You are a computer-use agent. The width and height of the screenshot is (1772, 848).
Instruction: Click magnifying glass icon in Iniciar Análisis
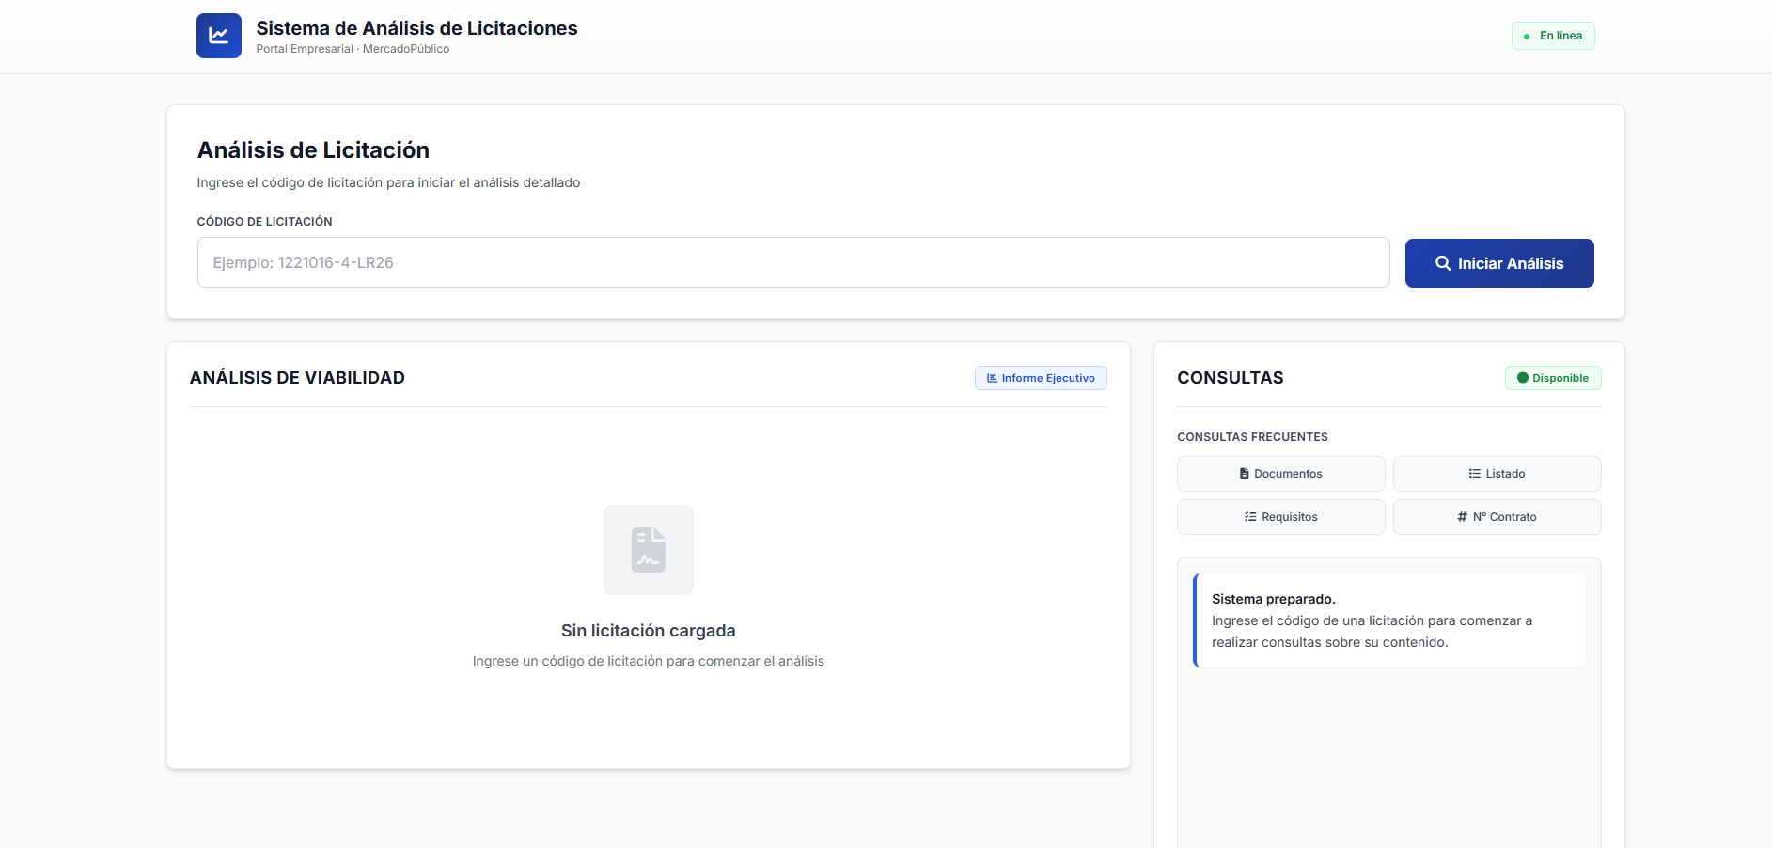click(x=1442, y=263)
